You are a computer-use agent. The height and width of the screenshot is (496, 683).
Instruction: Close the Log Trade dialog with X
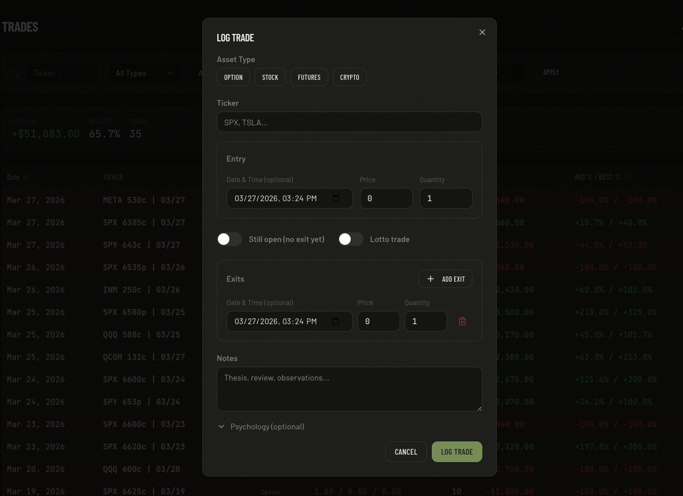pos(482,32)
